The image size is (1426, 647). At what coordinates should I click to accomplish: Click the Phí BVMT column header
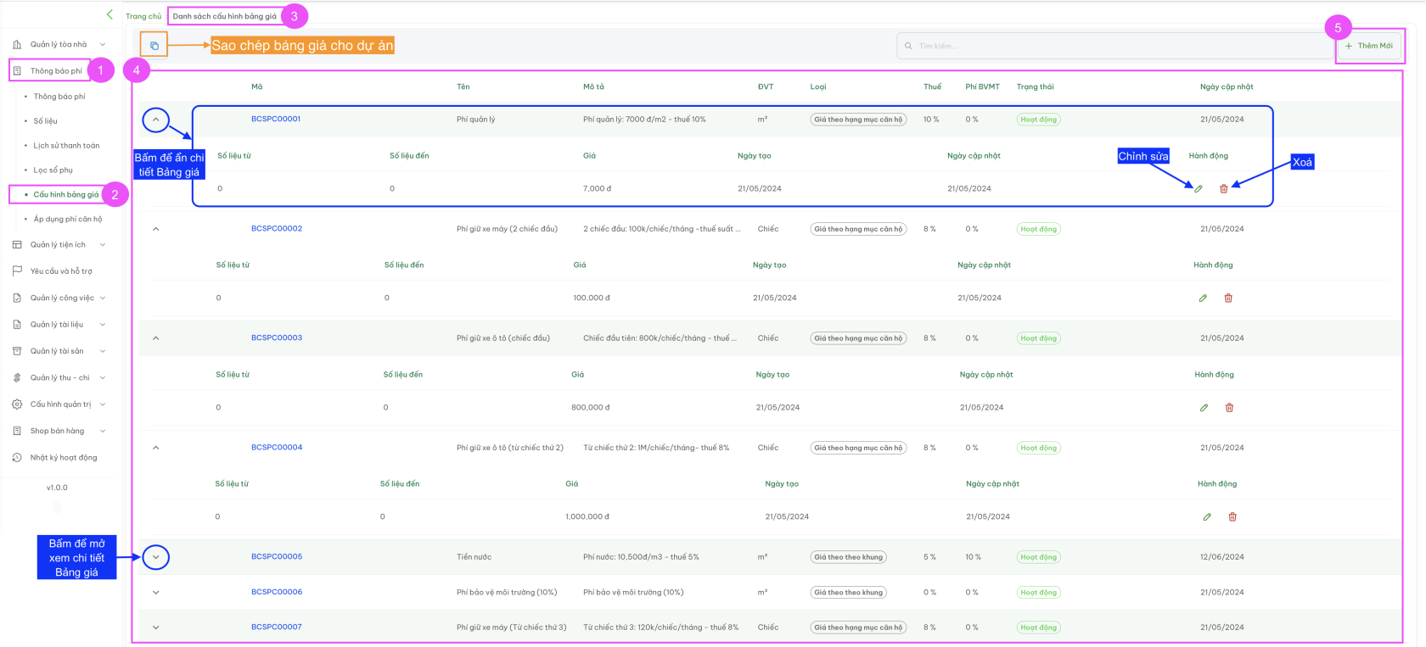[982, 86]
